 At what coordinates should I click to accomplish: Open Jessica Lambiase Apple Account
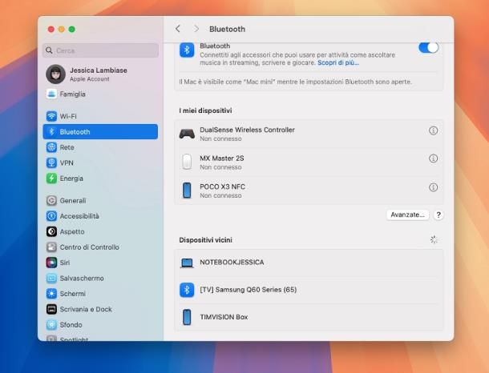click(x=100, y=74)
